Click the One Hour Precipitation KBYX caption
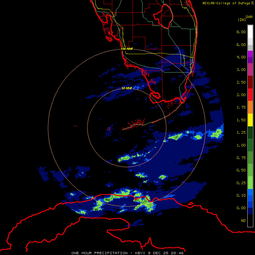Image resolution: width=255 pixels, height=255 pixels. click(x=127, y=253)
